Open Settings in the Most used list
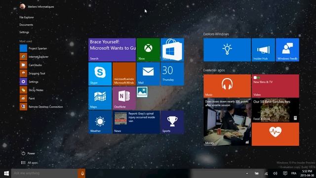 click(x=29, y=82)
